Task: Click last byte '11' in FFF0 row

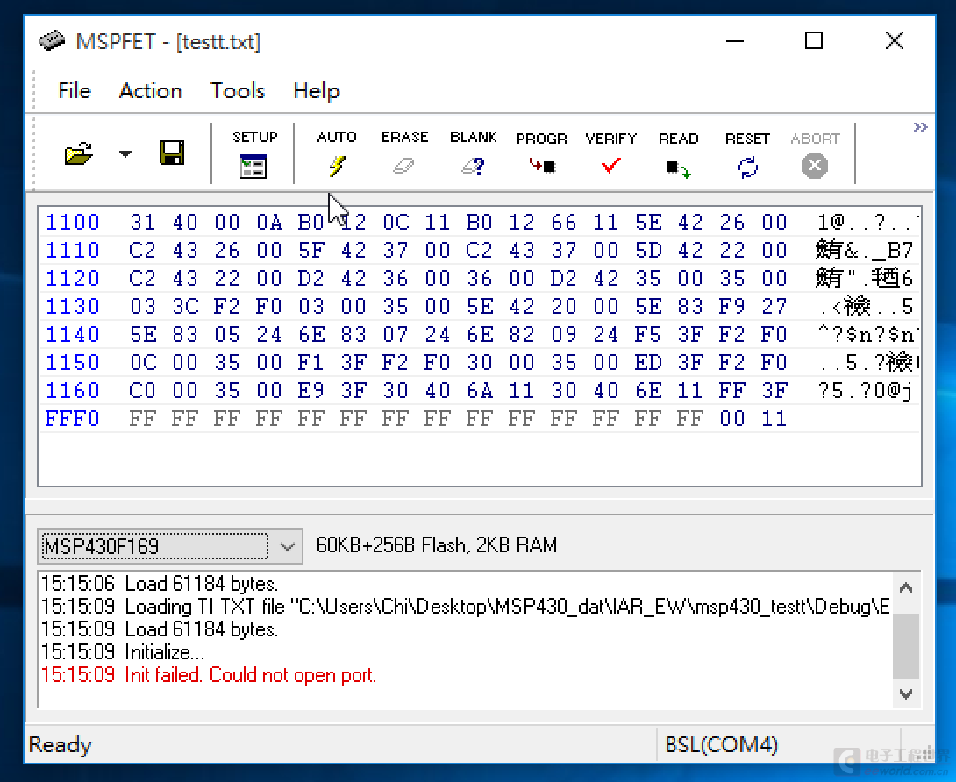Action: [774, 418]
